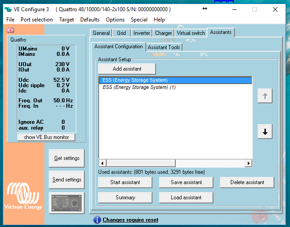Click the Summary button
The height and width of the screenshot is (227, 290).
point(125,198)
